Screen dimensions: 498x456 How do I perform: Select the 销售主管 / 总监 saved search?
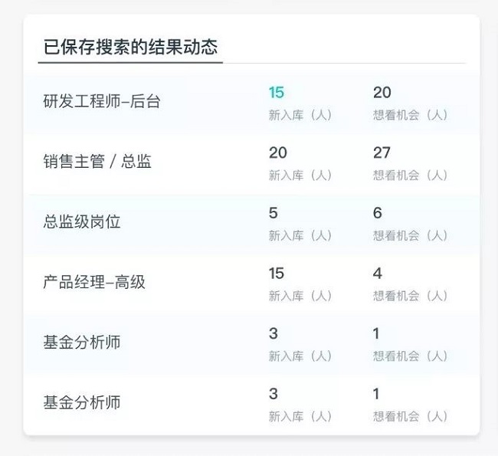(x=97, y=162)
